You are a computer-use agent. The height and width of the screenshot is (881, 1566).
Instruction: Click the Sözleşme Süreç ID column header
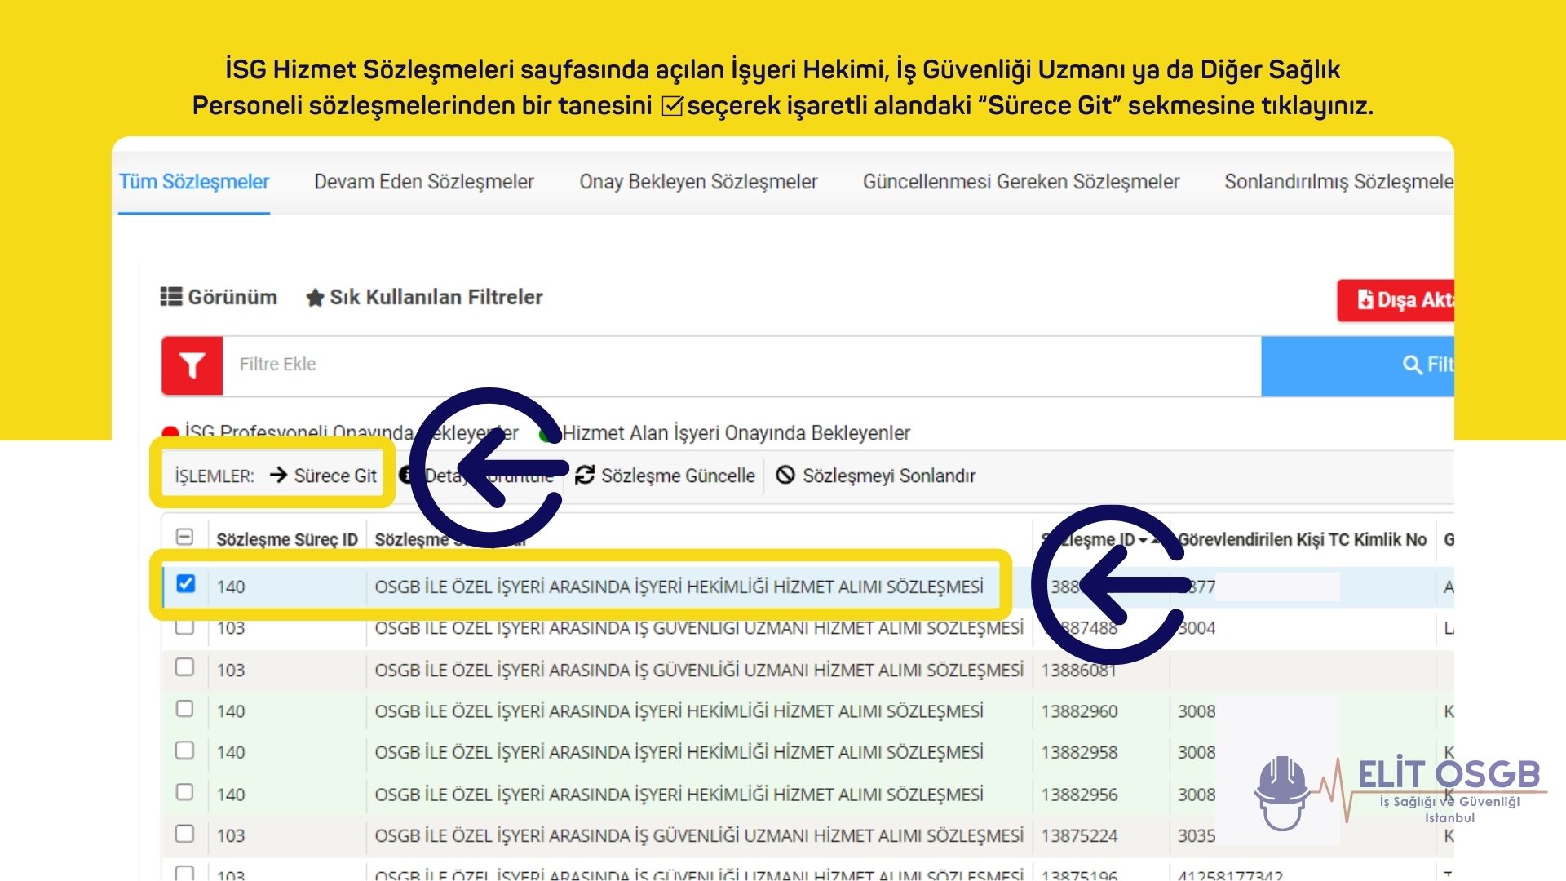(286, 539)
